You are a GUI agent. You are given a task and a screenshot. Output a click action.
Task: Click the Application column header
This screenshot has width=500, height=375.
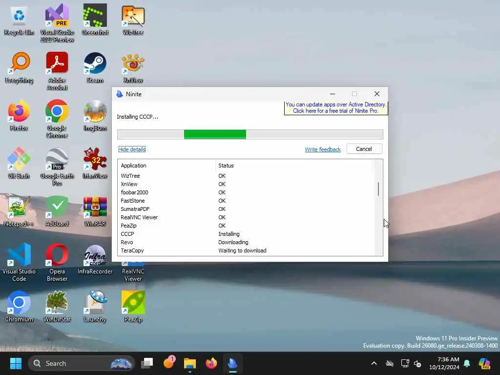[167, 166]
